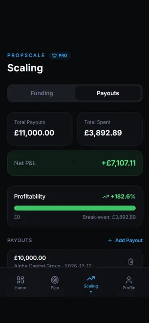Image resolution: width=149 pixels, height=323 pixels.
Task: Click the Add Payout link
Action: click(x=125, y=240)
